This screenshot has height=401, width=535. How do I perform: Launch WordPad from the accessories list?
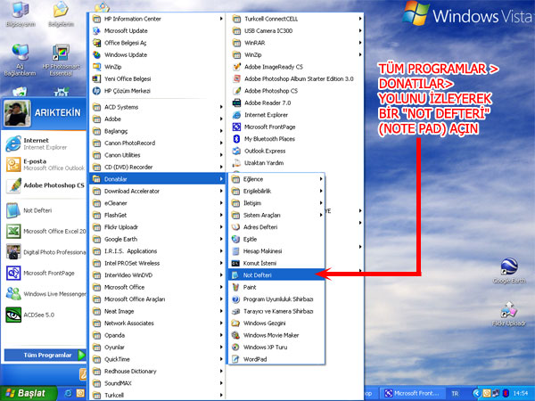(x=276, y=359)
